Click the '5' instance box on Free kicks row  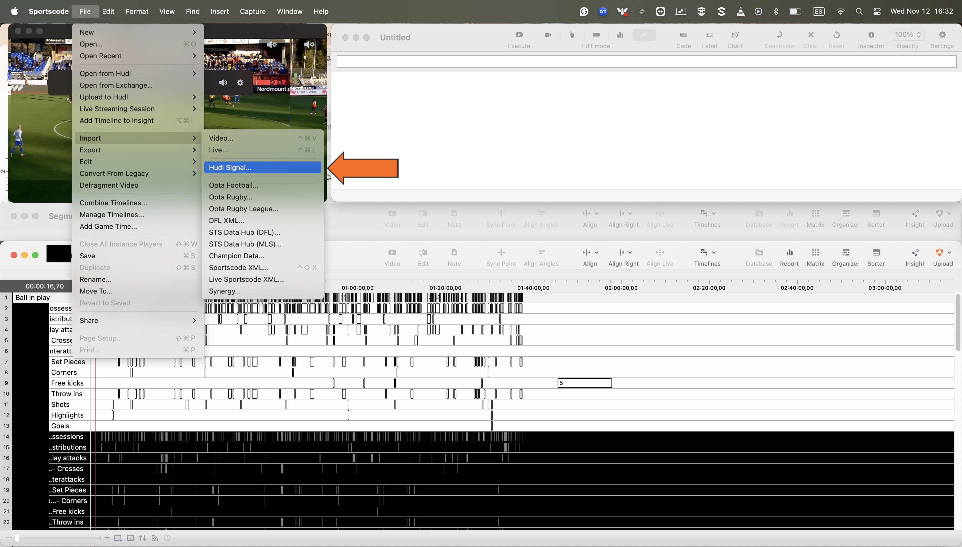coord(585,383)
